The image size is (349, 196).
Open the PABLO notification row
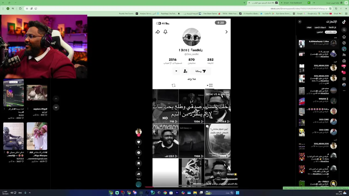(x=318, y=183)
